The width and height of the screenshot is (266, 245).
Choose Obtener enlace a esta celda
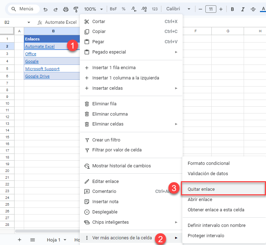[224, 210]
